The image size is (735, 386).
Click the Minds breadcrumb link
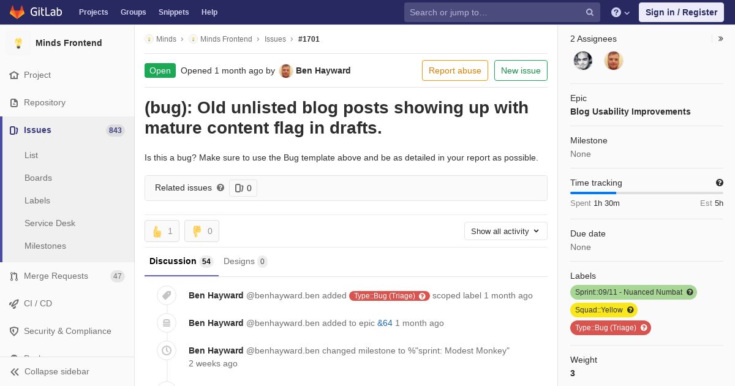(166, 39)
